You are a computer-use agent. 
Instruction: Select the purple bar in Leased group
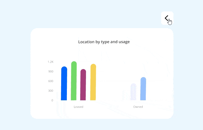(83, 85)
